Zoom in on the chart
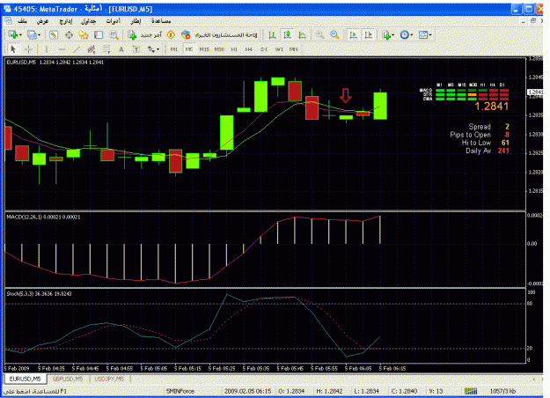The image size is (550, 398). (x=319, y=34)
